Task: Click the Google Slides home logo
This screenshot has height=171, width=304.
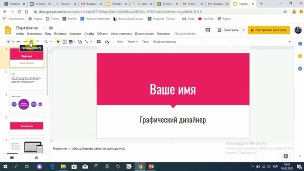Action: (x=8, y=30)
